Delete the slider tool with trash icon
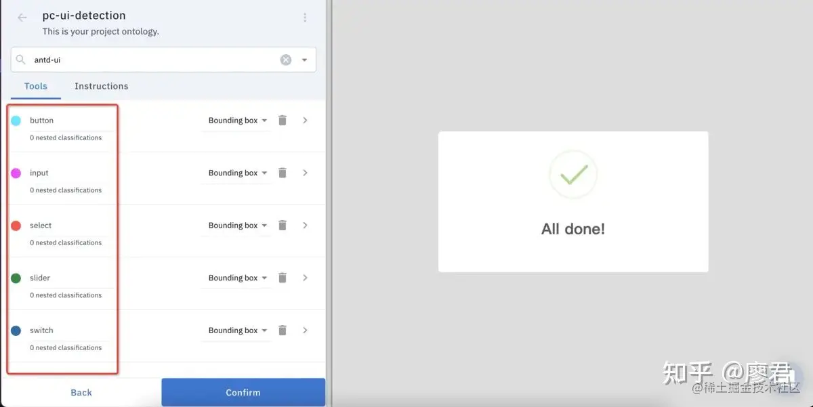Screen dimensions: 813x407 coord(283,278)
